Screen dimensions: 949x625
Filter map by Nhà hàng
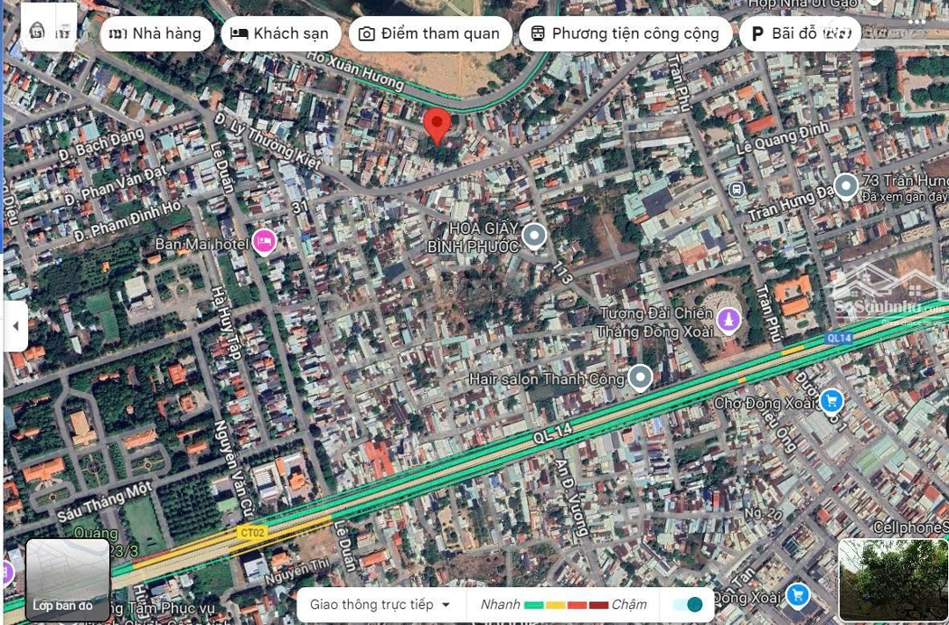point(156,34)
